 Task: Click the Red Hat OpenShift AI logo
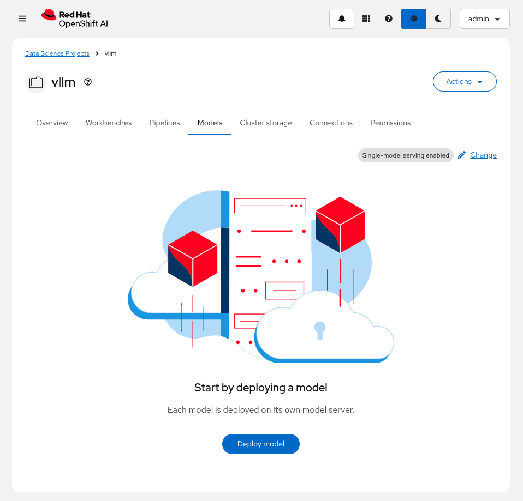pos(75,19)
